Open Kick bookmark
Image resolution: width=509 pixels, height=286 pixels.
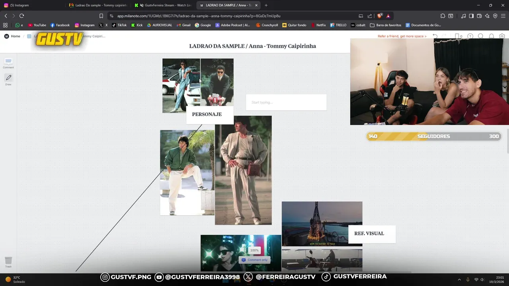pyautogui.click(x=137, y=25)
